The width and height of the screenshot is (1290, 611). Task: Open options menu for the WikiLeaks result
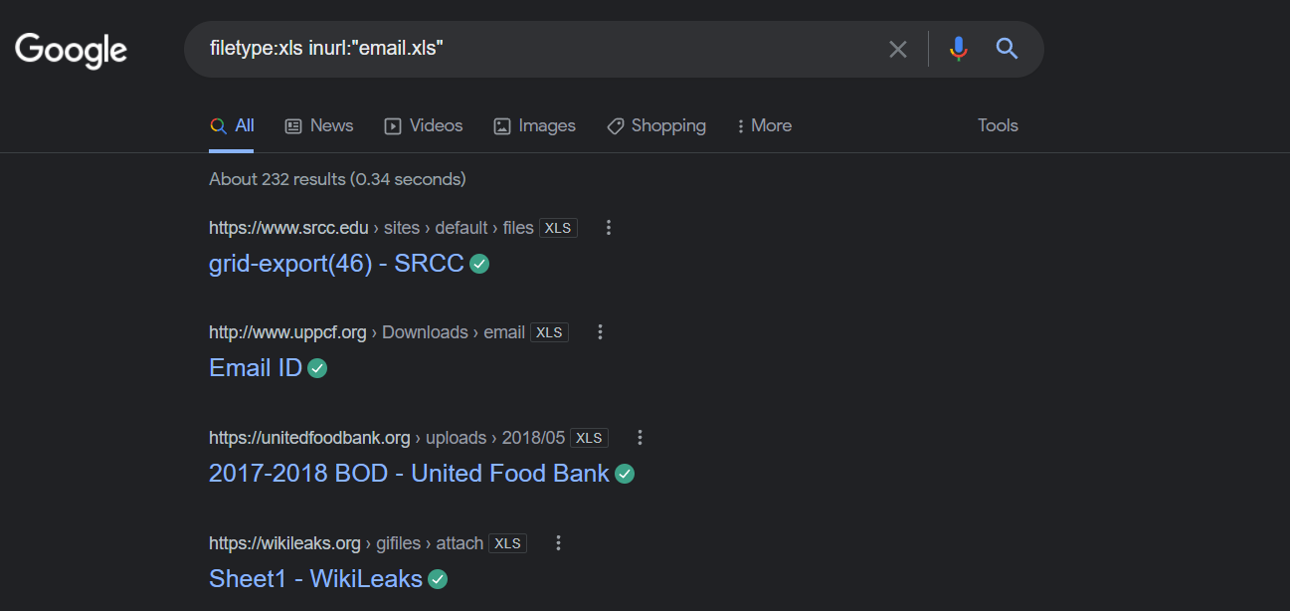(x=558, y=542)
